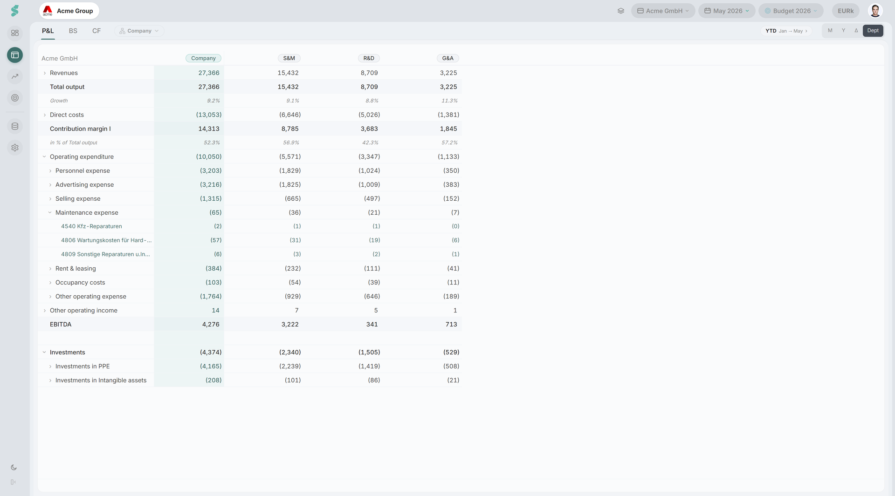Click the green S app logo
895x496 pixels.
(x=15, y=11)
